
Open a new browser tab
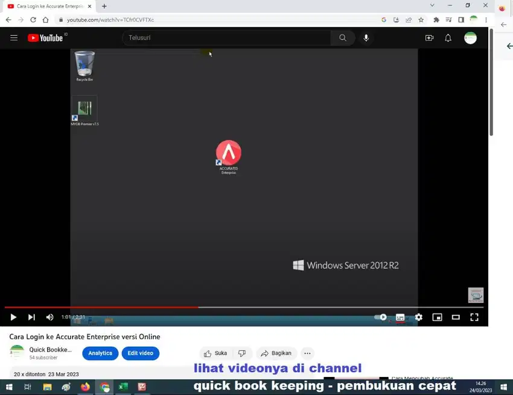104,6
